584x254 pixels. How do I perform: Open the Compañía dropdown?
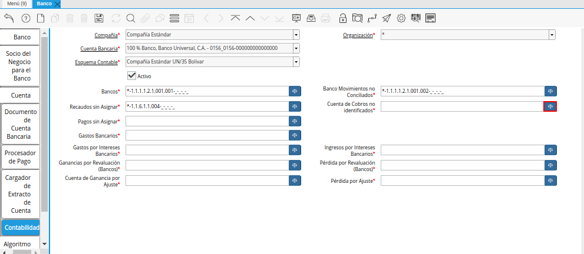click(296, 35)
